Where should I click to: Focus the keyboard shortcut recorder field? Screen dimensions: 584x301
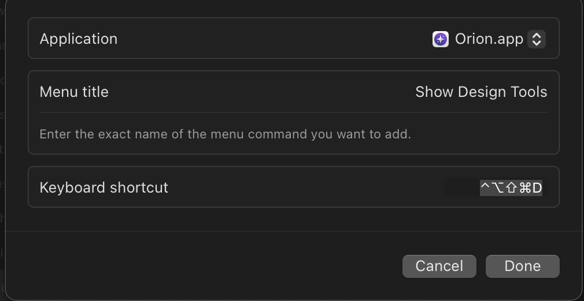point(496,187)
